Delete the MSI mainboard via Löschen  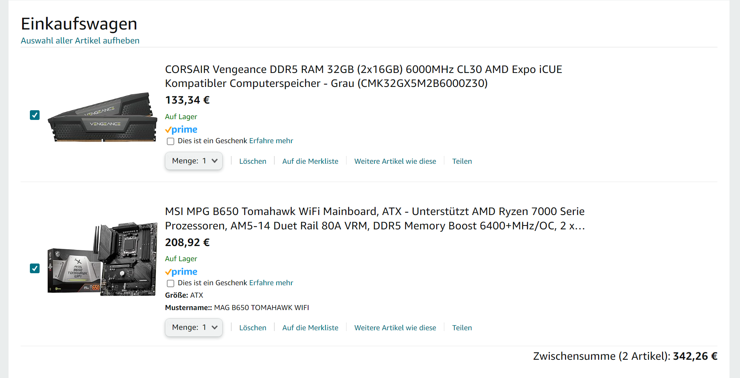[253, 328]
